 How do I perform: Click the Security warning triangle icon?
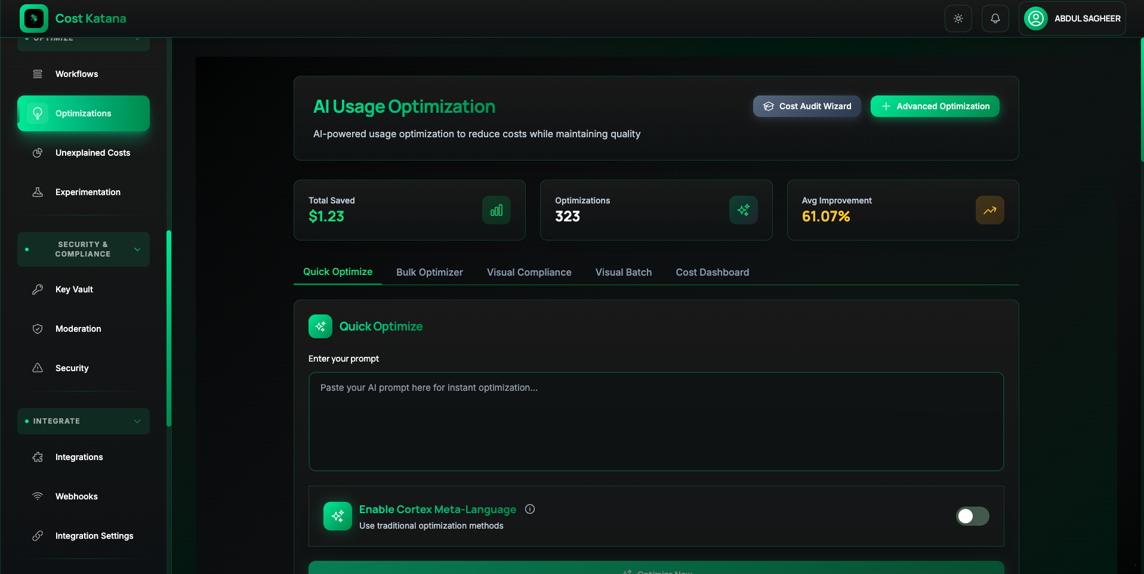tap(38, 368)
